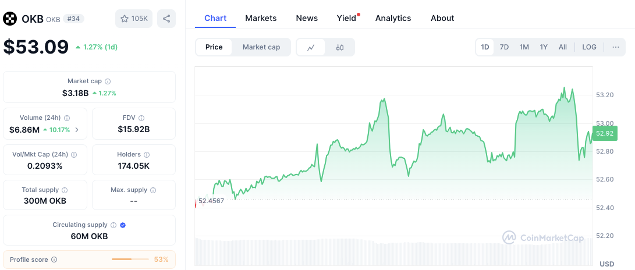This screenshot has width=635, height=270.
Task: Click info icon beside Circulating supply
Action: click(x=113, y=225)
